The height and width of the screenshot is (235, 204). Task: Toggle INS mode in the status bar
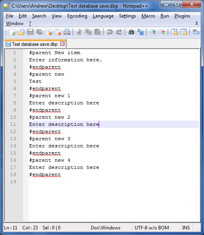(x=186, y=228)
